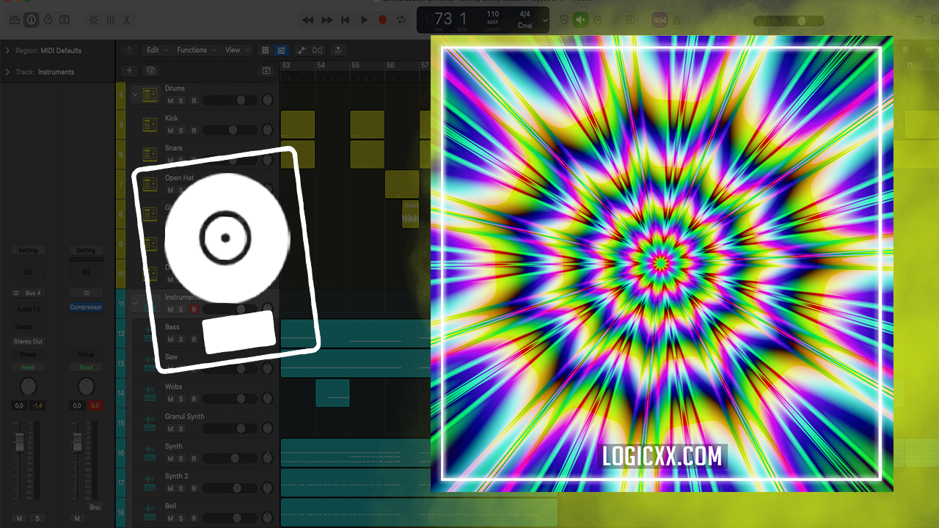Open the right channel strip Group slot
939x528 pixels.
pos(86,354)
